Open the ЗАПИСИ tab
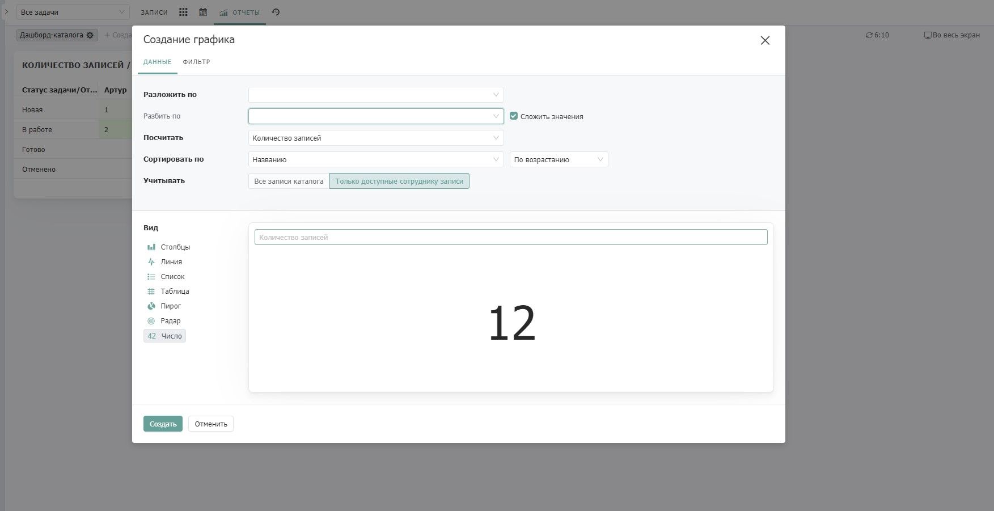The width and height of the screenshot is (994, 511). 154,12
